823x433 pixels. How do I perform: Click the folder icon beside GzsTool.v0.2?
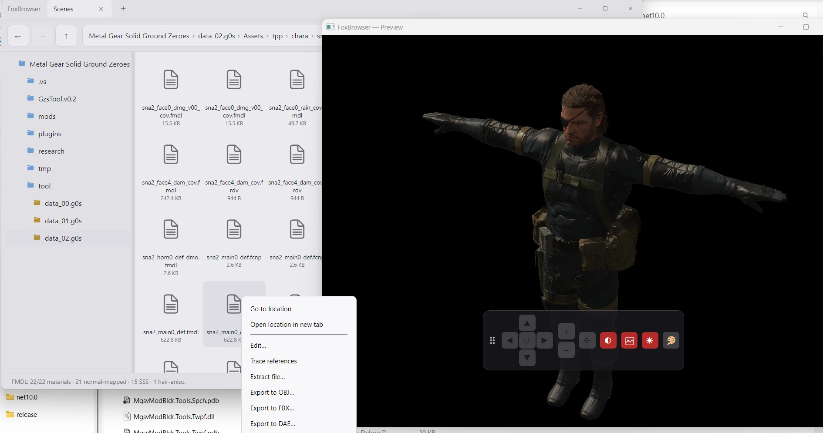[x=30, y=98]
